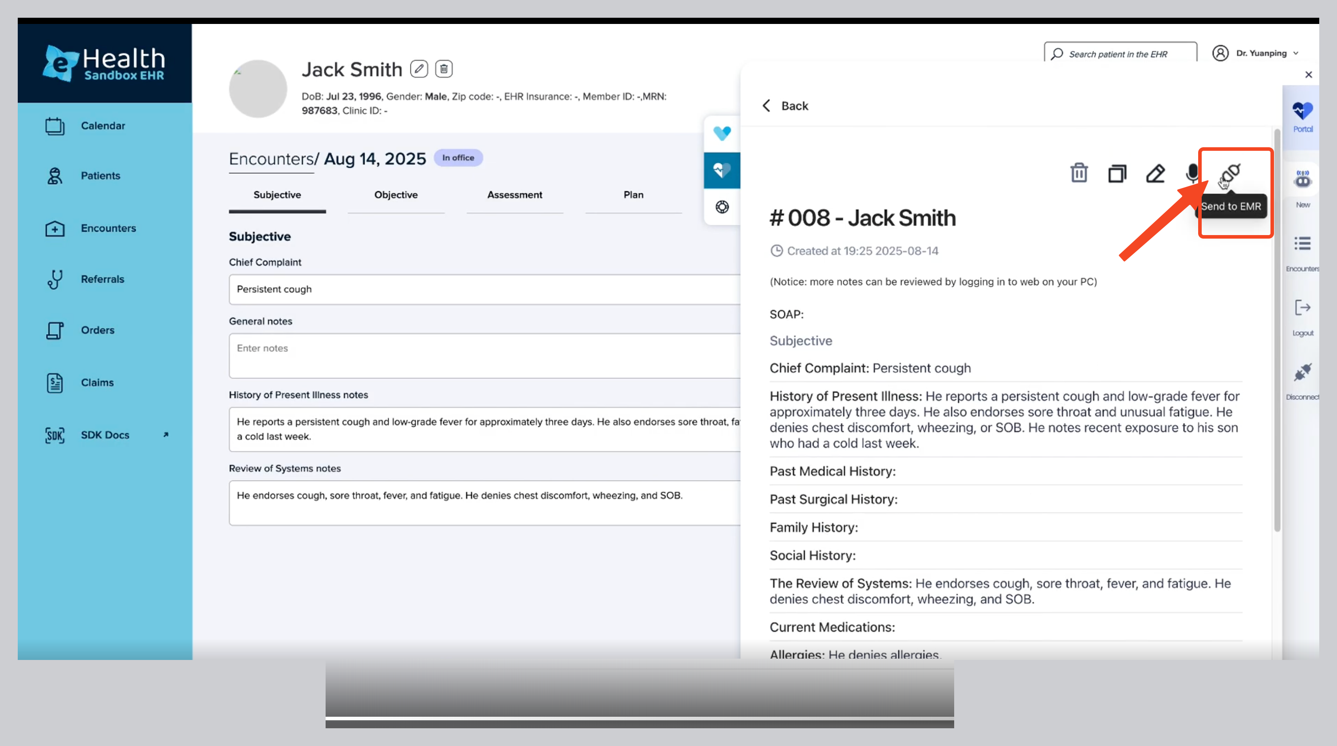This screenshot has width=1337, height=746.
Task: Switch to the Assessment tab
Action: (x=515, y=195)
